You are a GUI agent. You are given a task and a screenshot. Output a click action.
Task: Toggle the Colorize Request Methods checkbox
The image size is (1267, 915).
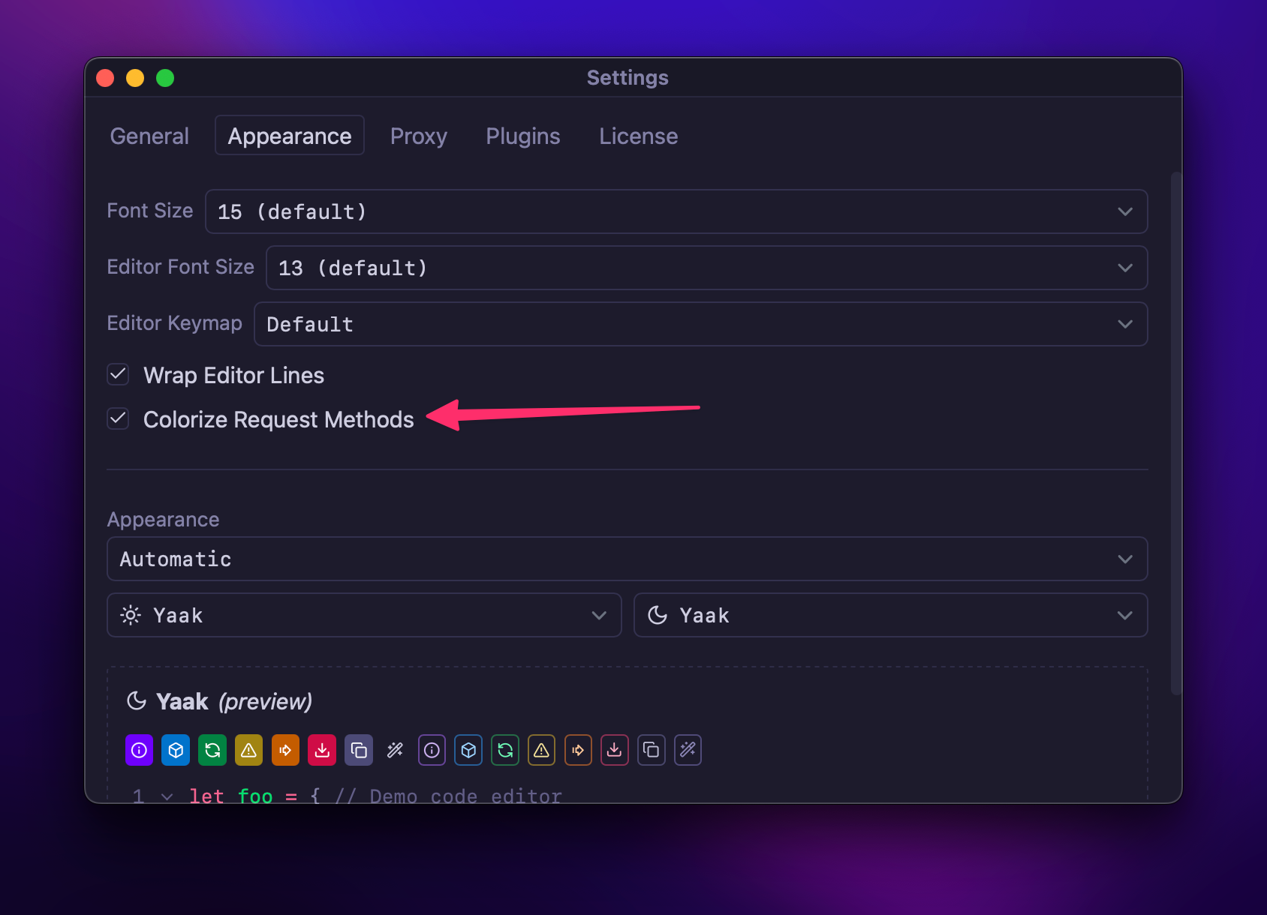(119, 418)
